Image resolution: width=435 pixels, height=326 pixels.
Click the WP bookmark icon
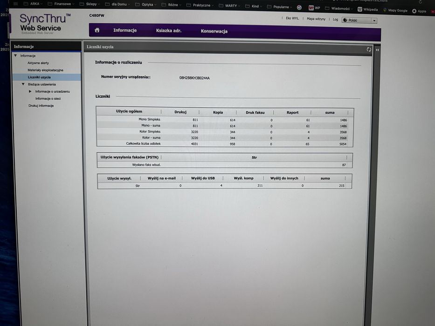point(311,8)
